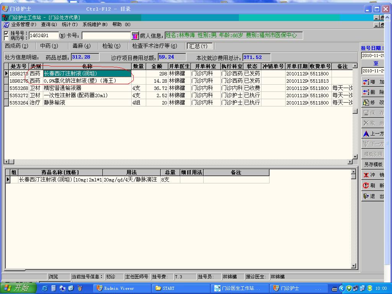The width and height of the screenshot is (392, 294).
Task: Toggle the 病历号 checkbox
Action: (x=6, y=38)
